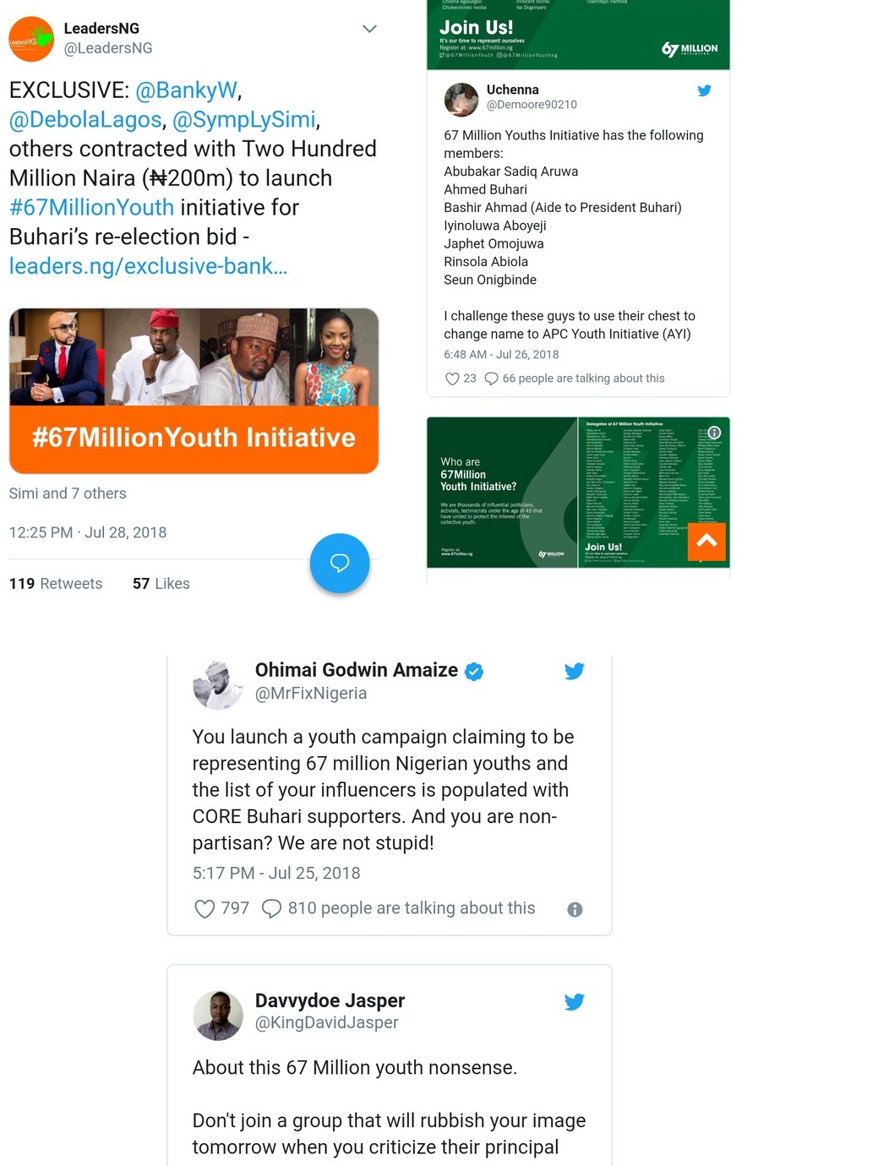Open the #67MillionYouth hashtag link
The image size is (889, 1166).
pos(91,207)
